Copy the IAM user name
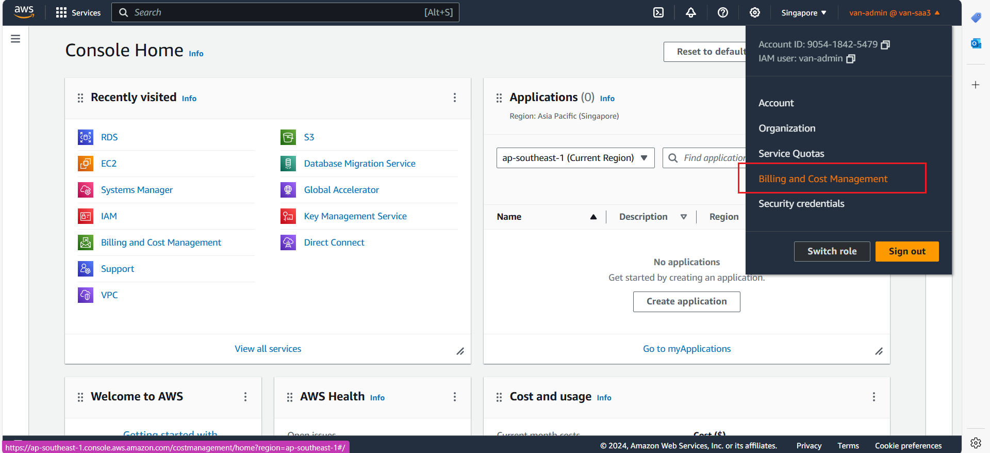990x453 pixels. click(851, 59)
